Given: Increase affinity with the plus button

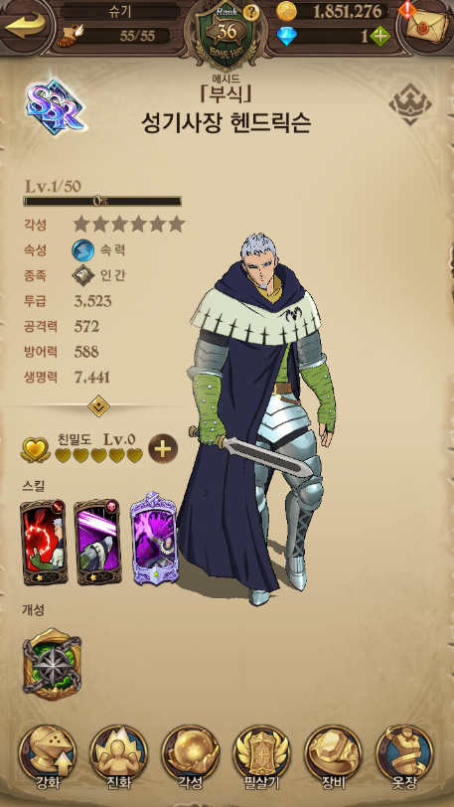Looking at the screenshot, I should point(163,449).
